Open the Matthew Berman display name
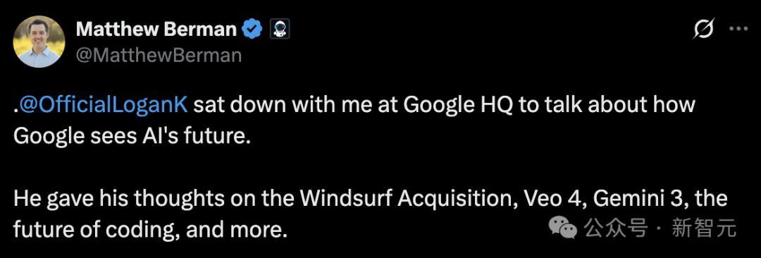 [x=156, y=30]
